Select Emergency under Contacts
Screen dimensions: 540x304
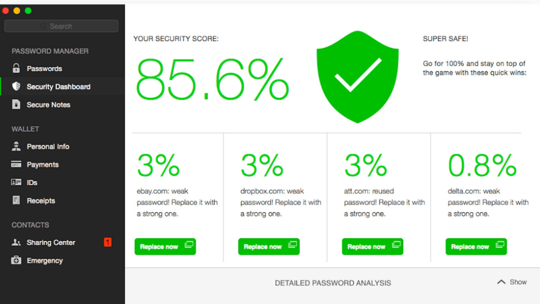[45, 261]
